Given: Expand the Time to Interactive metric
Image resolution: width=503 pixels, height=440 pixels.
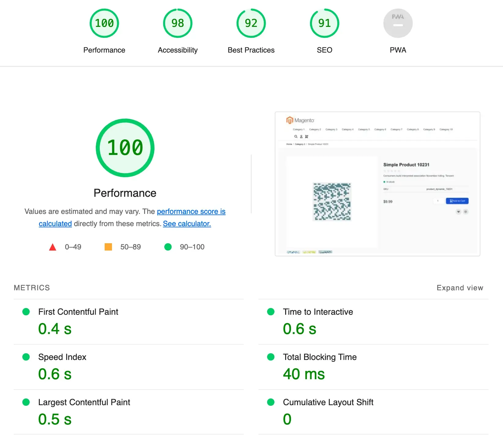Looking at the screenshot, I should click(x=318, y=312).
